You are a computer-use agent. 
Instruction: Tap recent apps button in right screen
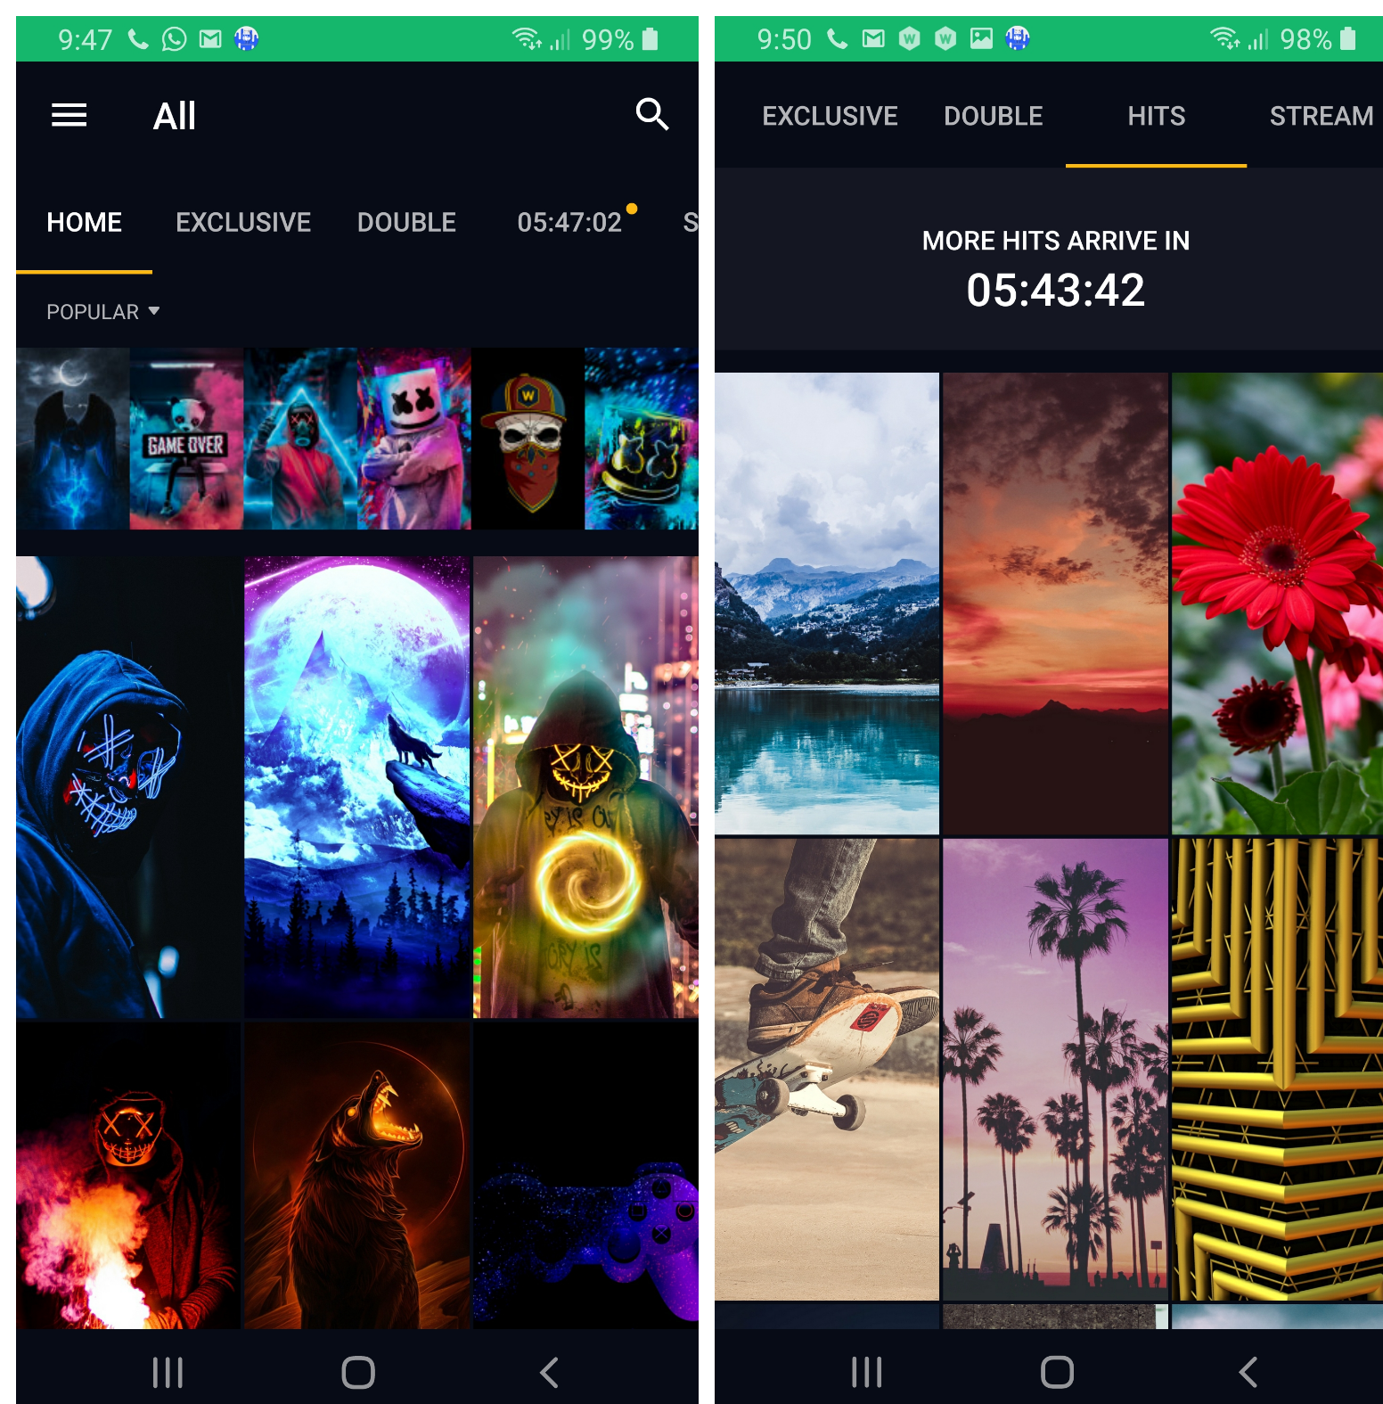(x=866, y=1372)
